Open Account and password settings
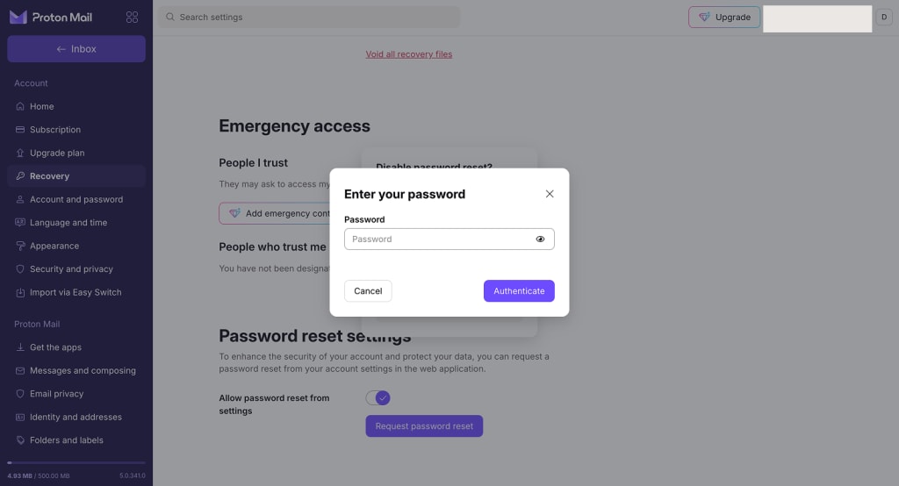The width and height of the screenshot is (899, 486). [x=76, y=199]
